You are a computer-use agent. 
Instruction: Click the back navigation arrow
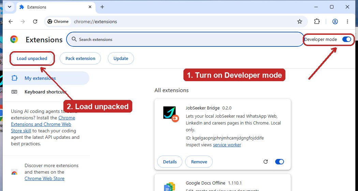11,21
